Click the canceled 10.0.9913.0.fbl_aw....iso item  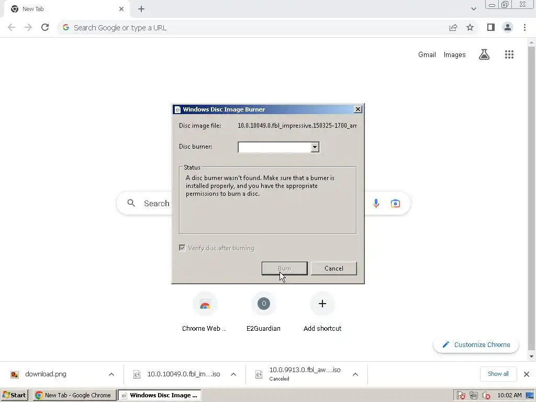click(305, 374)
